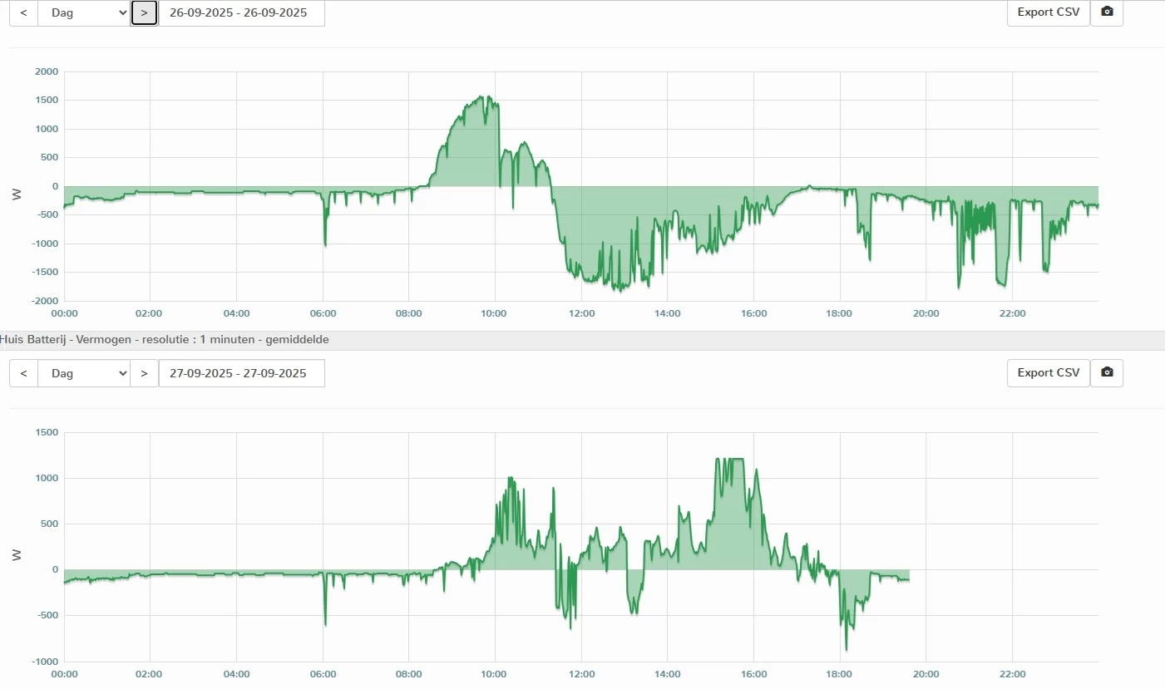Select the 2000 y-axis label
The height and width of the screenshot is (689, 1165).
[x=46, y=71]
